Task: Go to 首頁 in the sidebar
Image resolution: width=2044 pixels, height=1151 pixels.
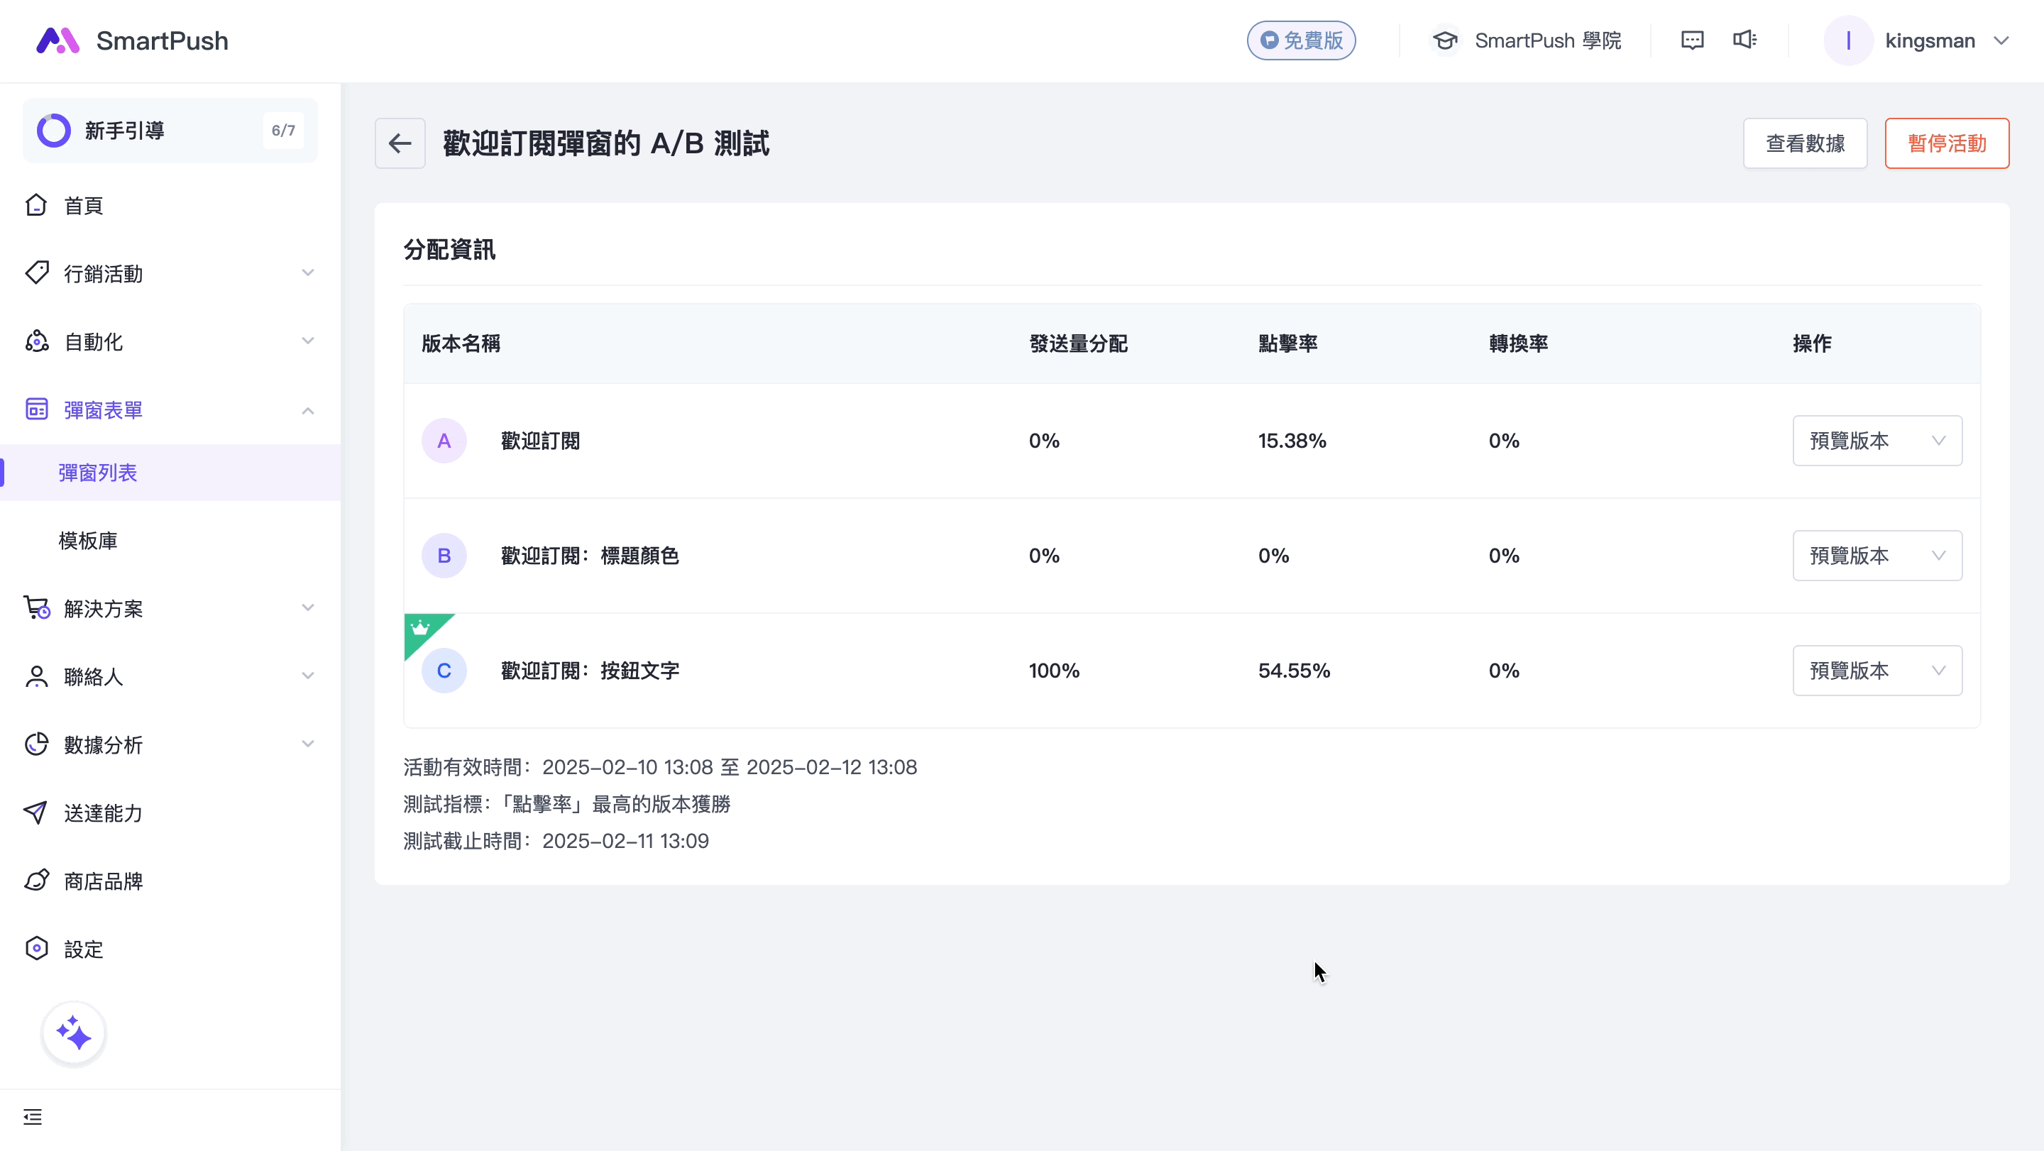Action: pos(83,206)
